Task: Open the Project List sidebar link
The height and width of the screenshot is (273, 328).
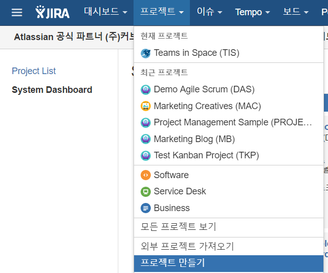Action: [x=34, y=71]
